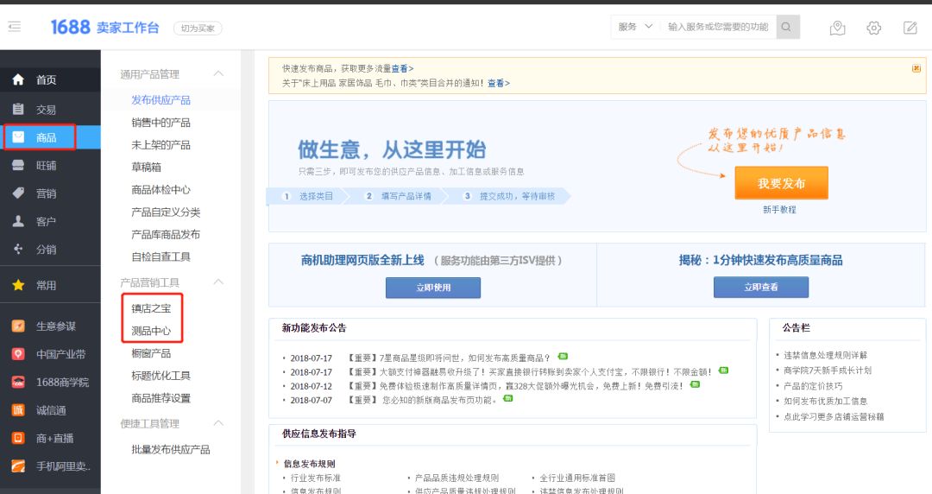Click 查看 link after 获取更多流量
This screenshot has height=494, width=932.
click(x=400, y=68)
